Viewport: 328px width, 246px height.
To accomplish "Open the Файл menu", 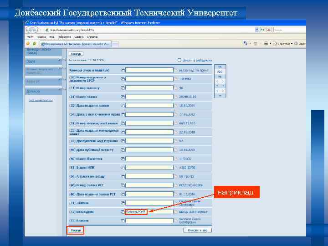I will (30, 37).
